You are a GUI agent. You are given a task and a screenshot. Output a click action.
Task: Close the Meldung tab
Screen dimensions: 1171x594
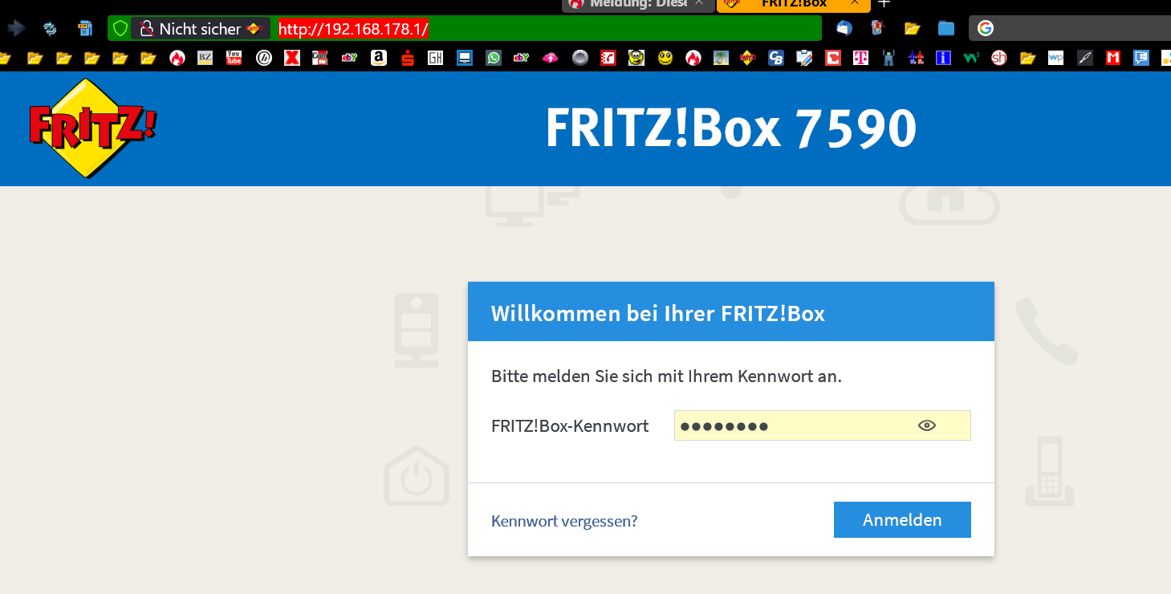(700, 3)
